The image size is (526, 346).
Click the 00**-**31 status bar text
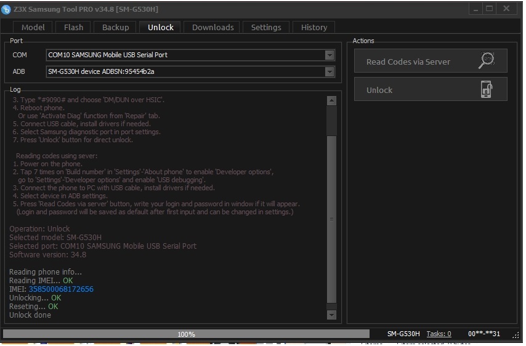click(484, 334)
